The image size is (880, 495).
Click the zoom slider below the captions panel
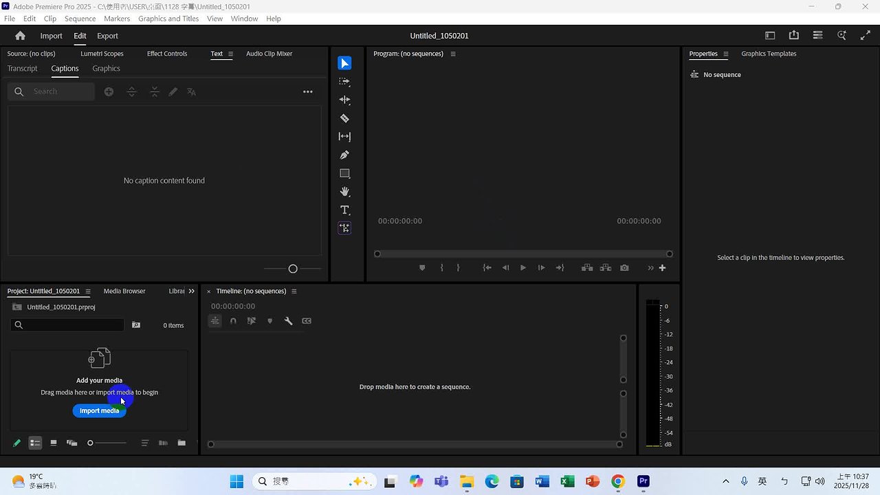click(x=293, y=268)
